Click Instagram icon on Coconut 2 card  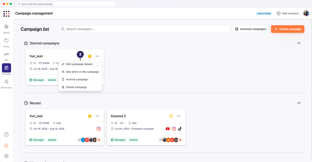(174, 129)
